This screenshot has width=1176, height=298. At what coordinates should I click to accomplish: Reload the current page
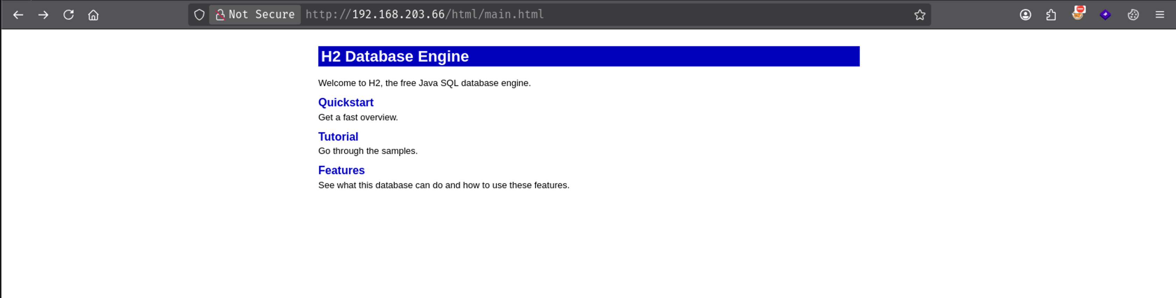coord(69,15)
